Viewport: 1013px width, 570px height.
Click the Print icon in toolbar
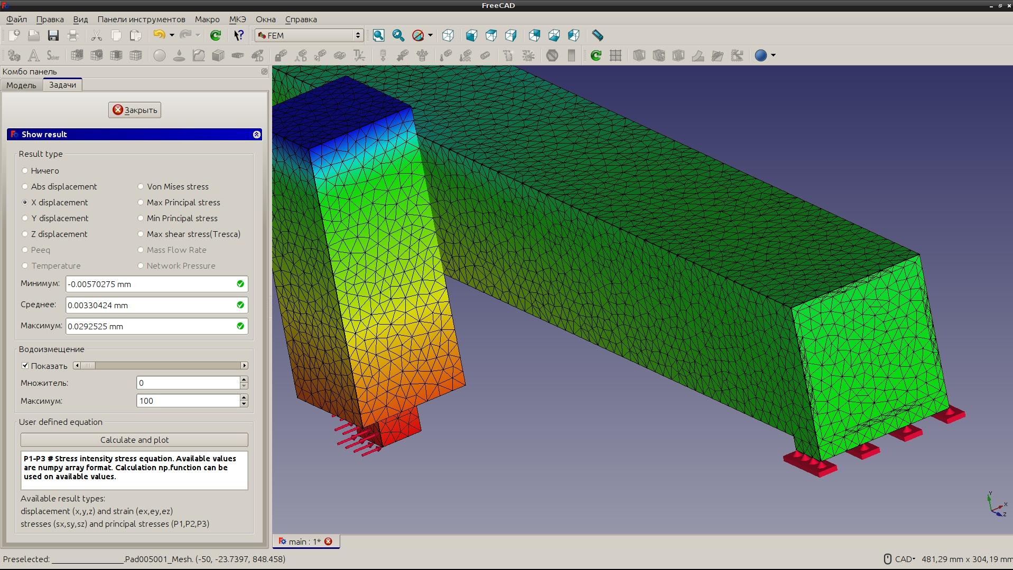point(73,35)
